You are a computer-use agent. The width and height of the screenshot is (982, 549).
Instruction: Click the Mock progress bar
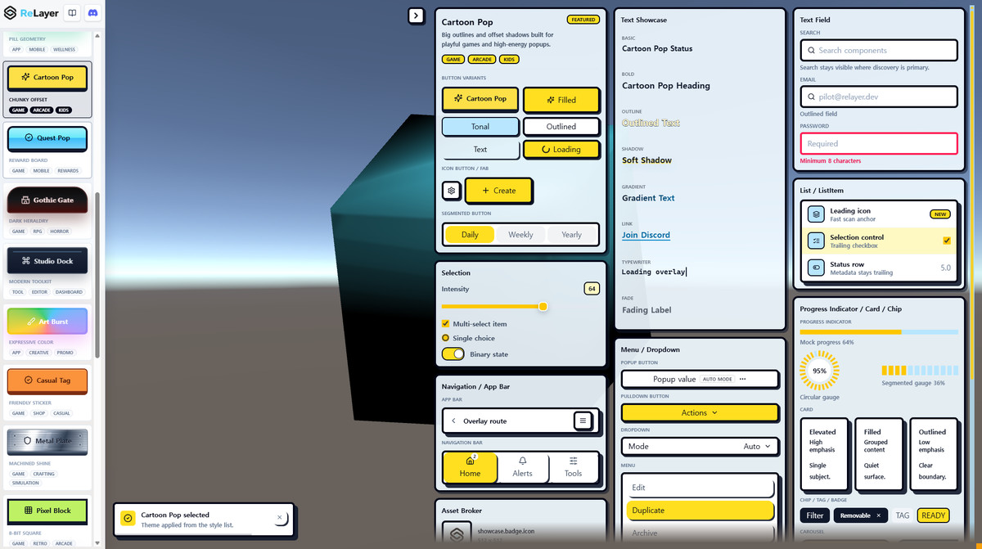pos(879,332)
